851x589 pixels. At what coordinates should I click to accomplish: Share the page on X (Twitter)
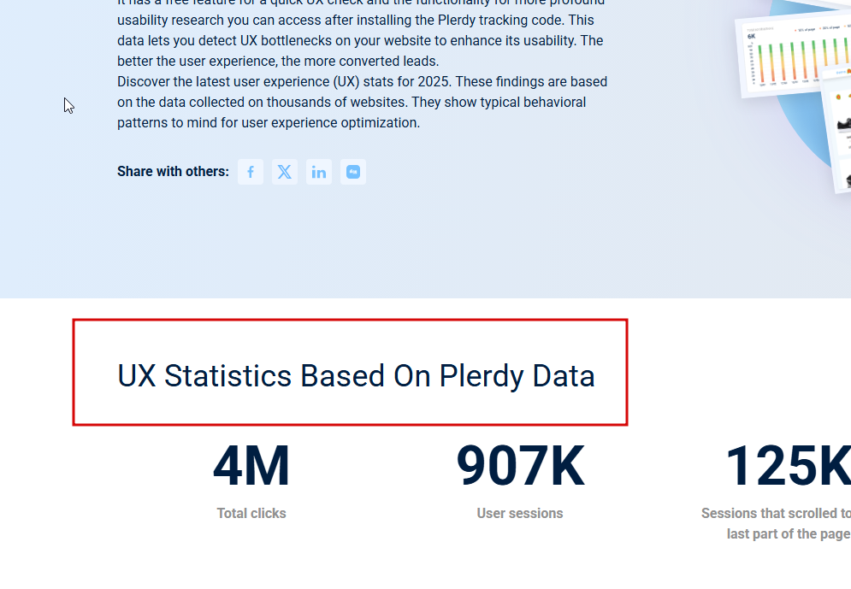[x=285, y=172]
